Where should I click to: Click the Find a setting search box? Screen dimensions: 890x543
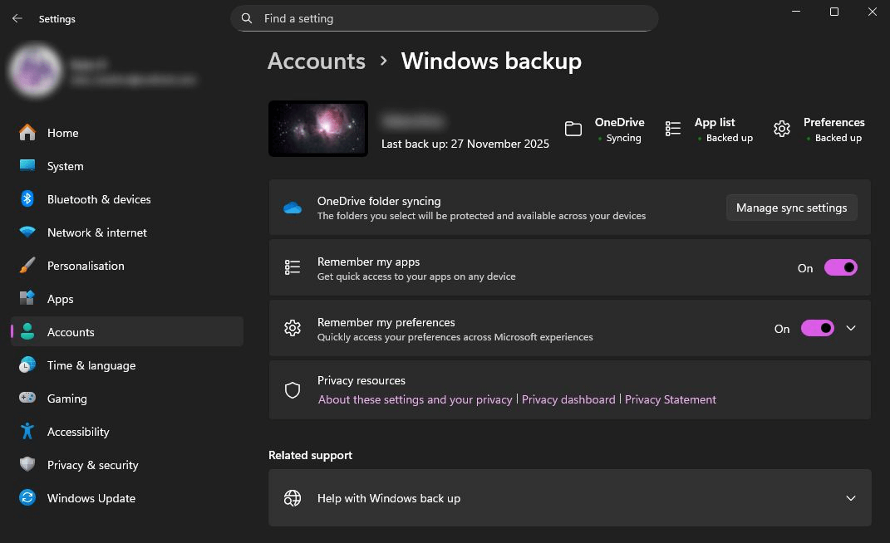[445, 18]
